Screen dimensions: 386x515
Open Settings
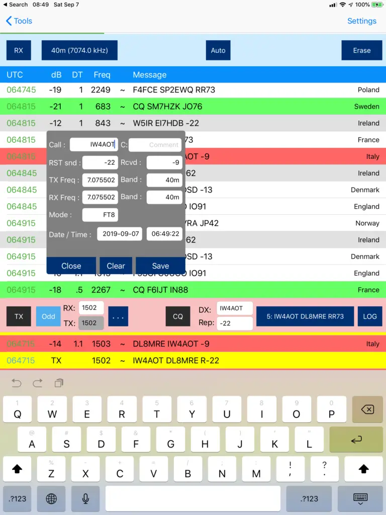pyautogui.click(x=362, y=21)
